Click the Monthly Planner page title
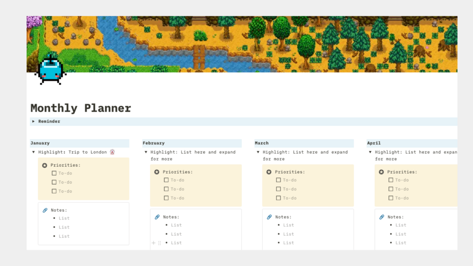Screen dimensions: 473x266 coord(80,108)
